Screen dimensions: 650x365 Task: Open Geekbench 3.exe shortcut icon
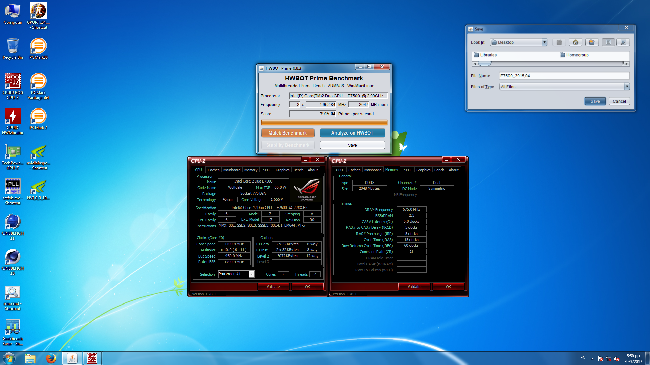coord(13,333)
